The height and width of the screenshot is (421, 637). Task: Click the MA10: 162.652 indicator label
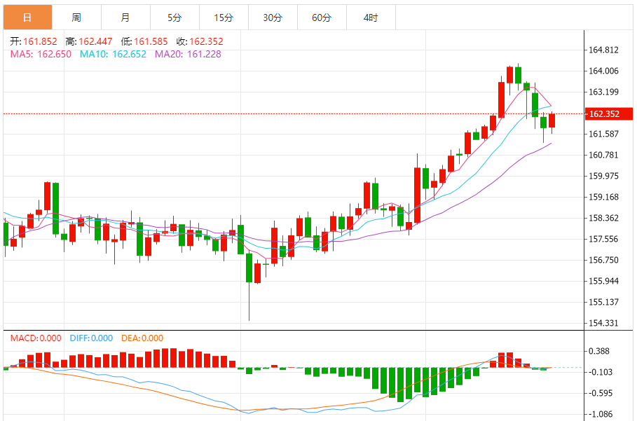point(113,54)
